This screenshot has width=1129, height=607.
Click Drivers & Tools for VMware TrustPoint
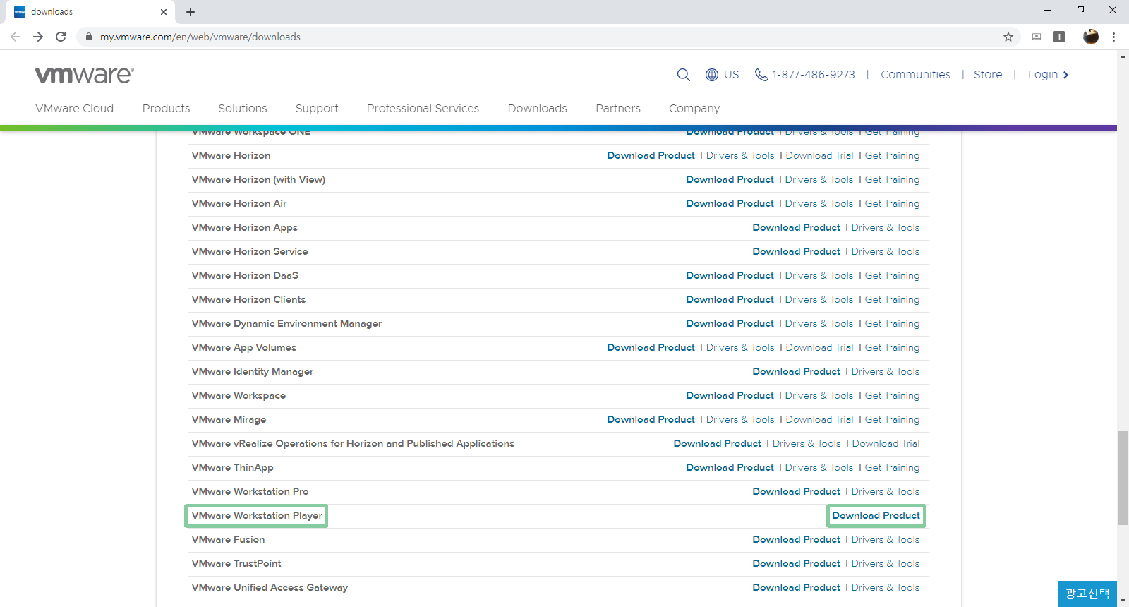tap(886, 563)
